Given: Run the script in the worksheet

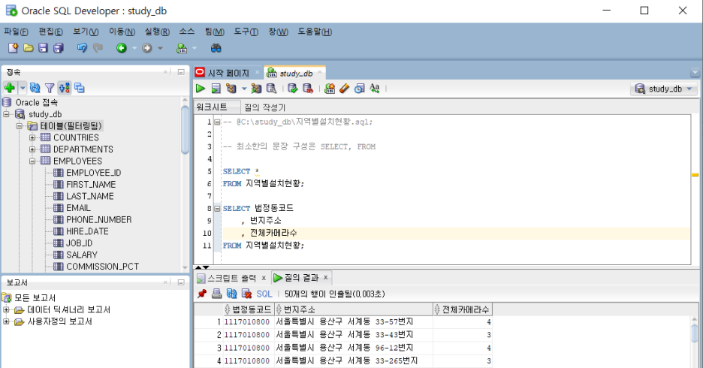Looking at the screenshot, I should pos(216,89).
